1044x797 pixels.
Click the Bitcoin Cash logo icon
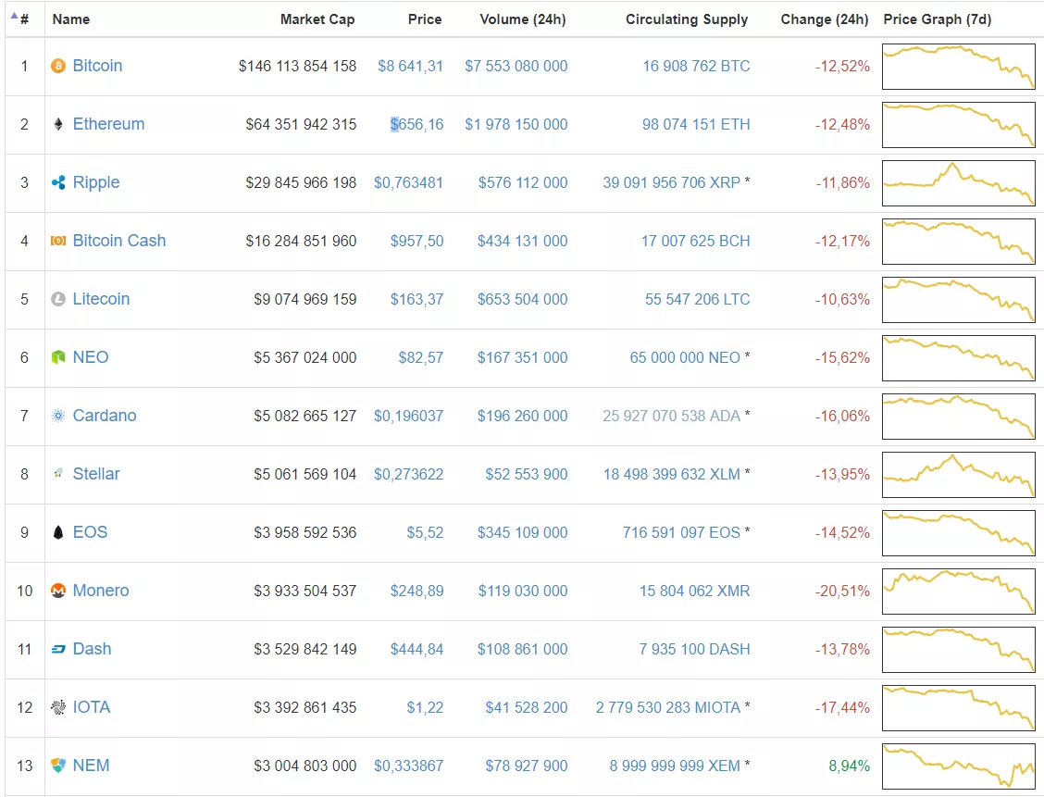click(x=58, y=241)
